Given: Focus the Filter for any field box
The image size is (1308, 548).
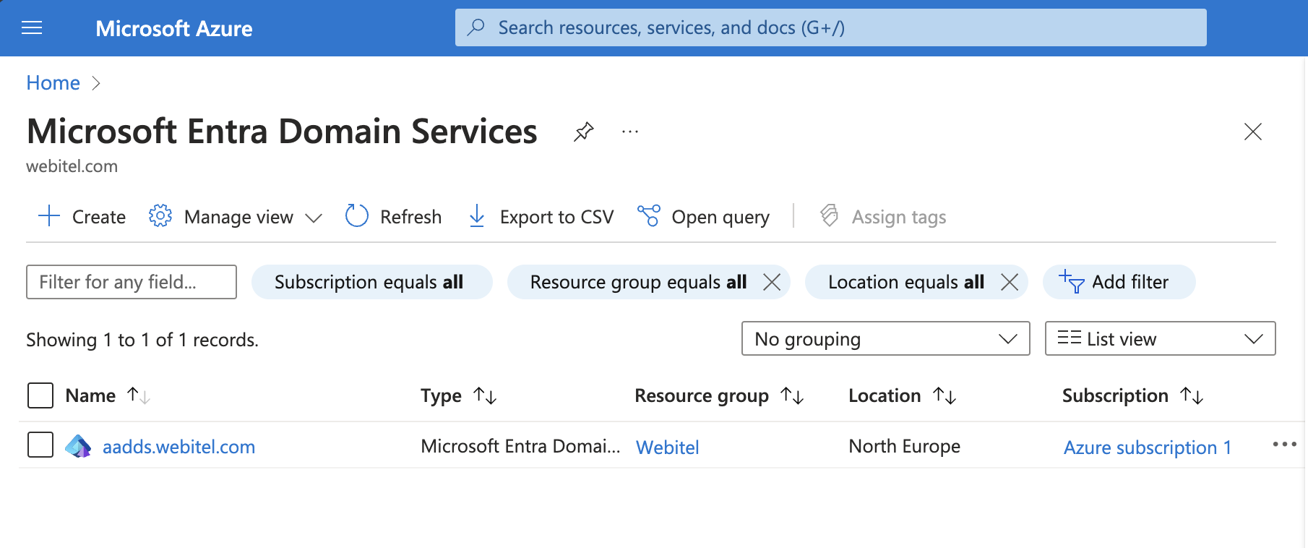Looking at the screenshot, I should coord(132,282).
